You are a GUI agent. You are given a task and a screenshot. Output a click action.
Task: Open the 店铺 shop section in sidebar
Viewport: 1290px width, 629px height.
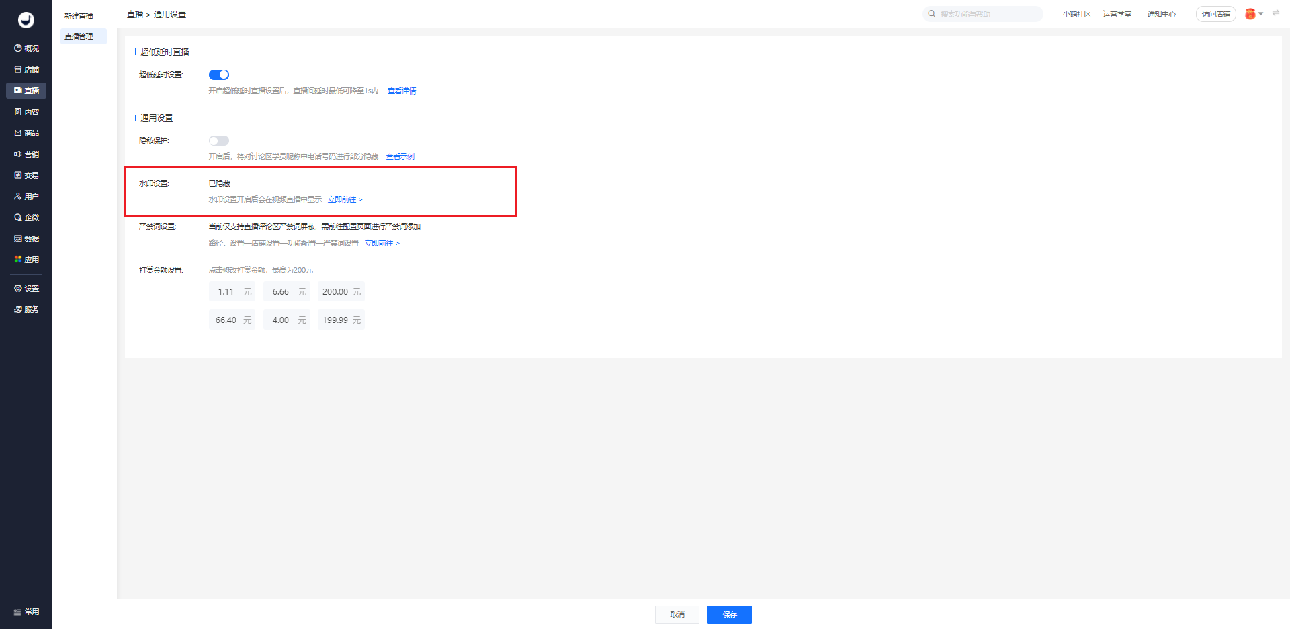point(26,70)
